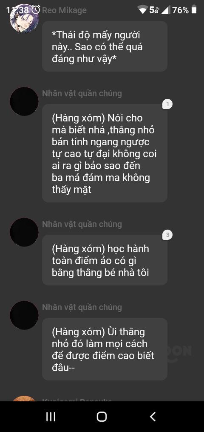Image resolution: width=204 pixels, height=432 pixels.
Task: Tap the battery status icon
Action: [x=194, y=10]
